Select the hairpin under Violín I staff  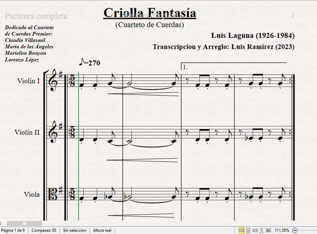(x=143, y=94)
